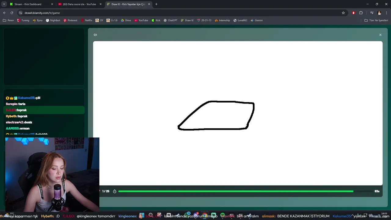The image size is (391, 220).
Task: Open the Peren bookmarks folder
Action: 8,20
